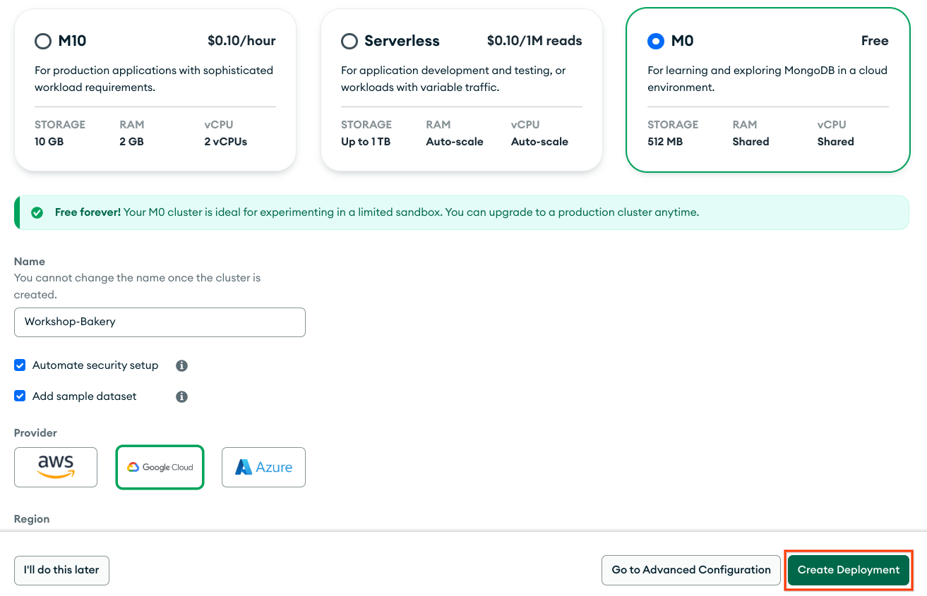Click the 2 vCPUs value on M10
The width and height of the screenshot is (927, 596).
226,142
